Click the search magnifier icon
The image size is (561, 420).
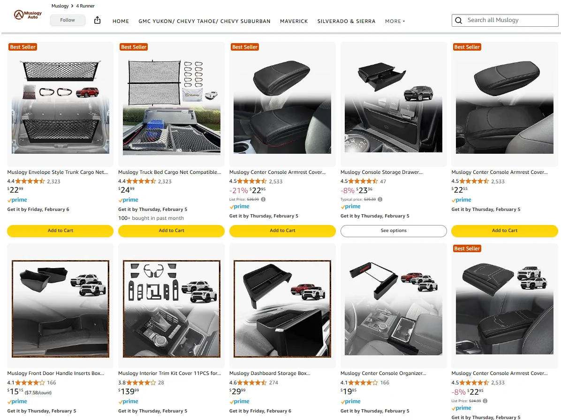(458, 20)
